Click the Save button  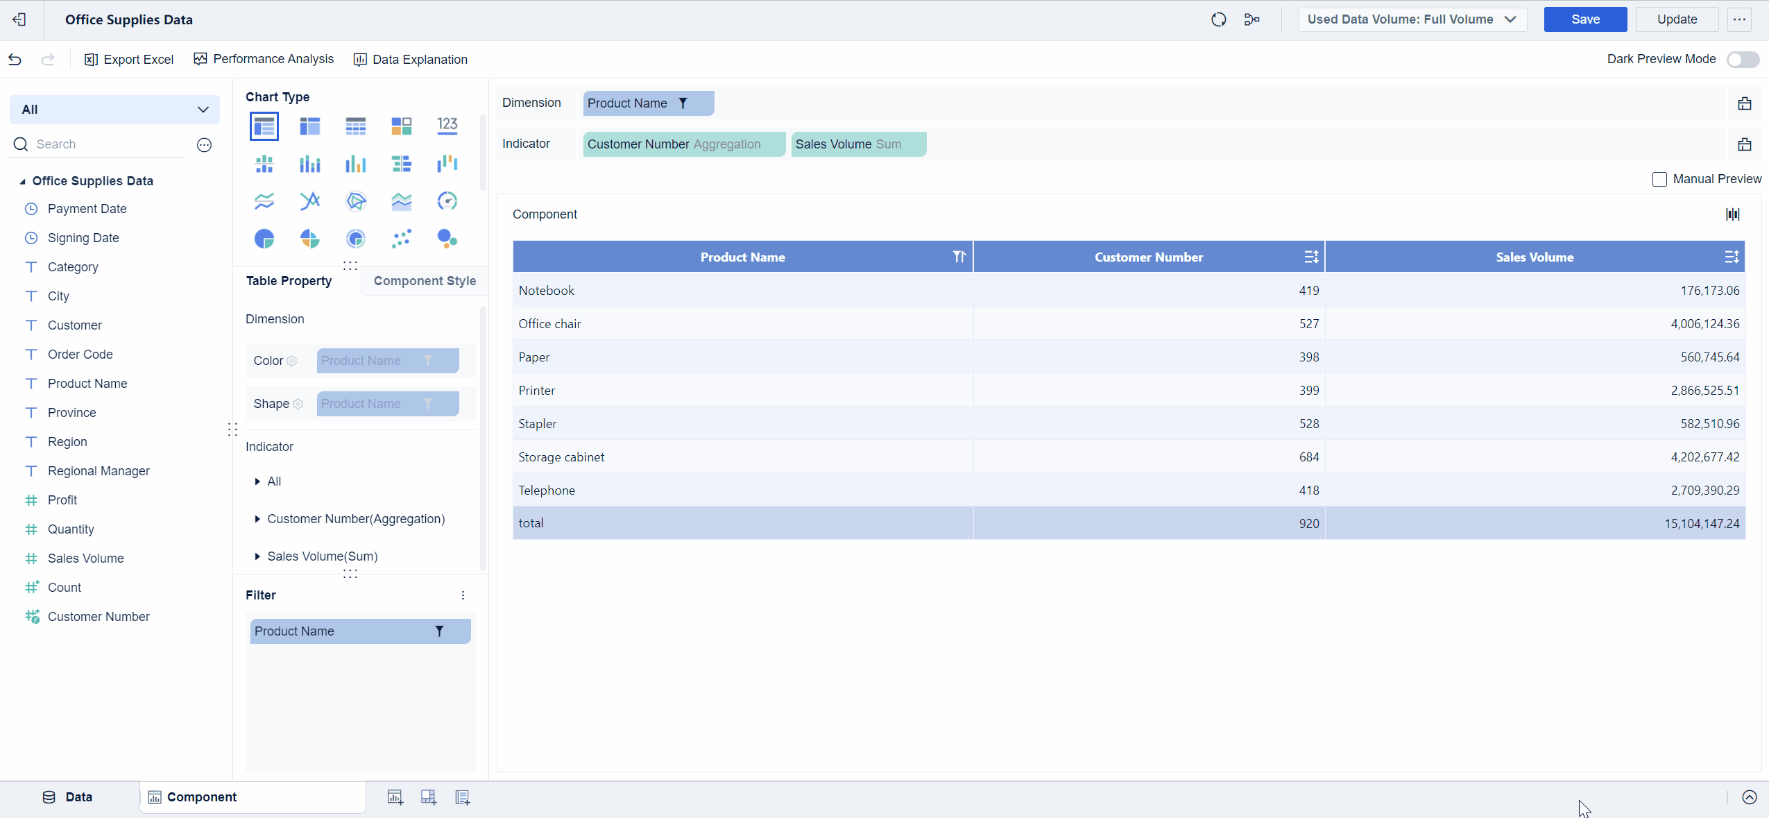[x=1584, y=19]
